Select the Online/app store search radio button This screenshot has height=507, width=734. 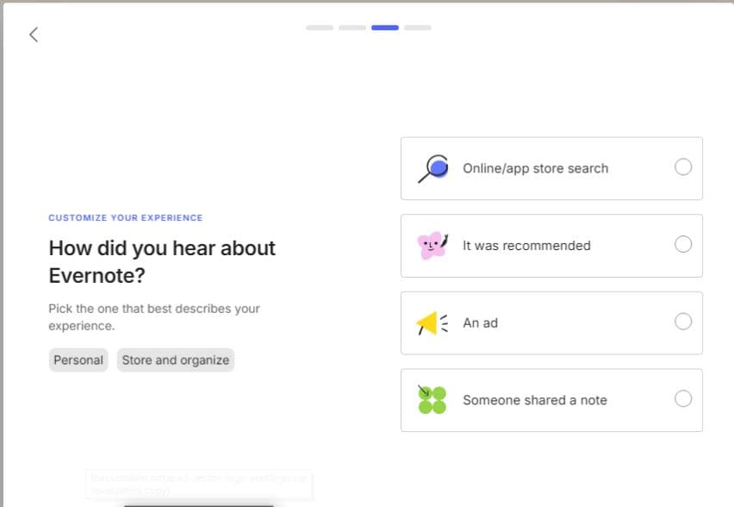(682, 167)
